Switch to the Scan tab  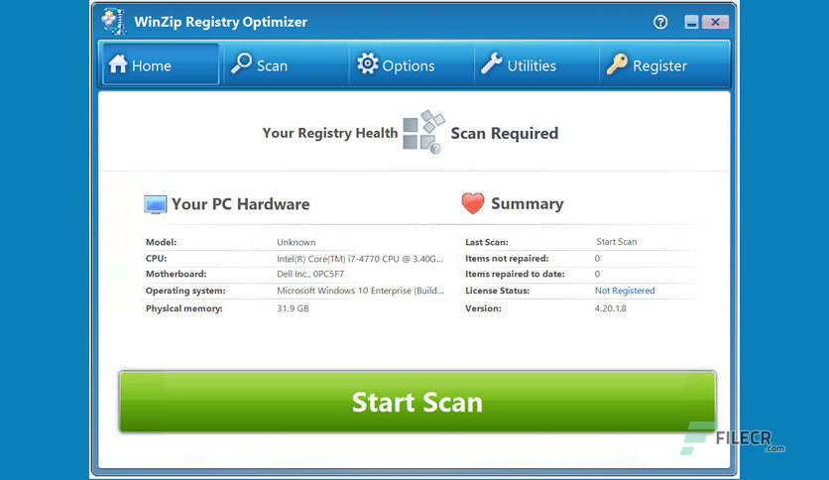(x=286, y=64)
